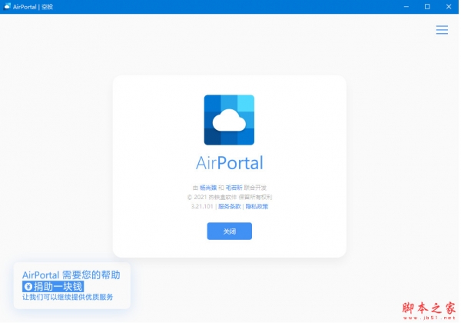Viewport: 461px width, 323px height.
Task: Open the hamburger menu icon
Action: point(442,30)
